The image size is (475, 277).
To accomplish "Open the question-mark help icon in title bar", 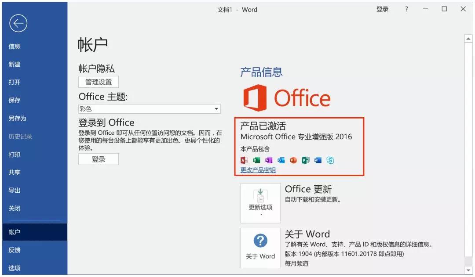I will pyautogui.click(x=406, y=9).
